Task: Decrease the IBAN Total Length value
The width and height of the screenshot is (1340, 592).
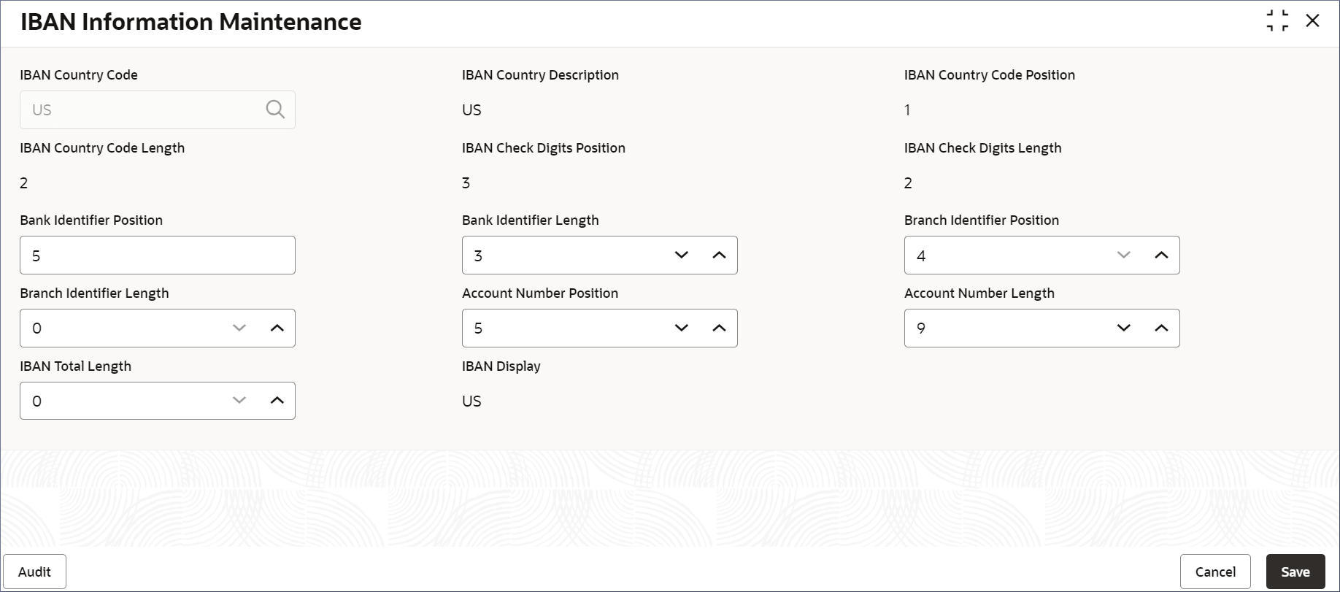Action: point(239,400)
